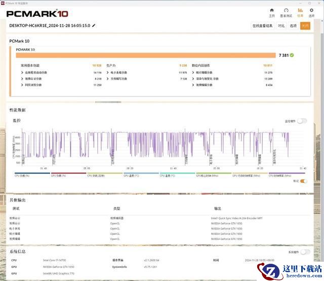Click the 其他输出 section heading
This screenshot has width=324, height=281.
(x=18, y=200)
